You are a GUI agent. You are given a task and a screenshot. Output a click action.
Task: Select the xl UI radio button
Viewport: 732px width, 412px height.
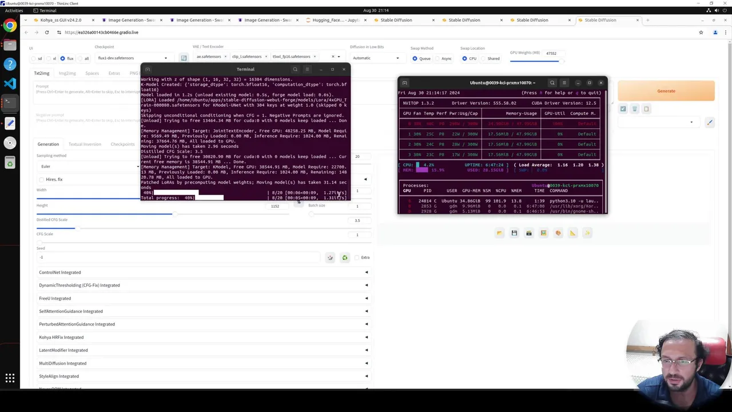(x=48, y=58)
